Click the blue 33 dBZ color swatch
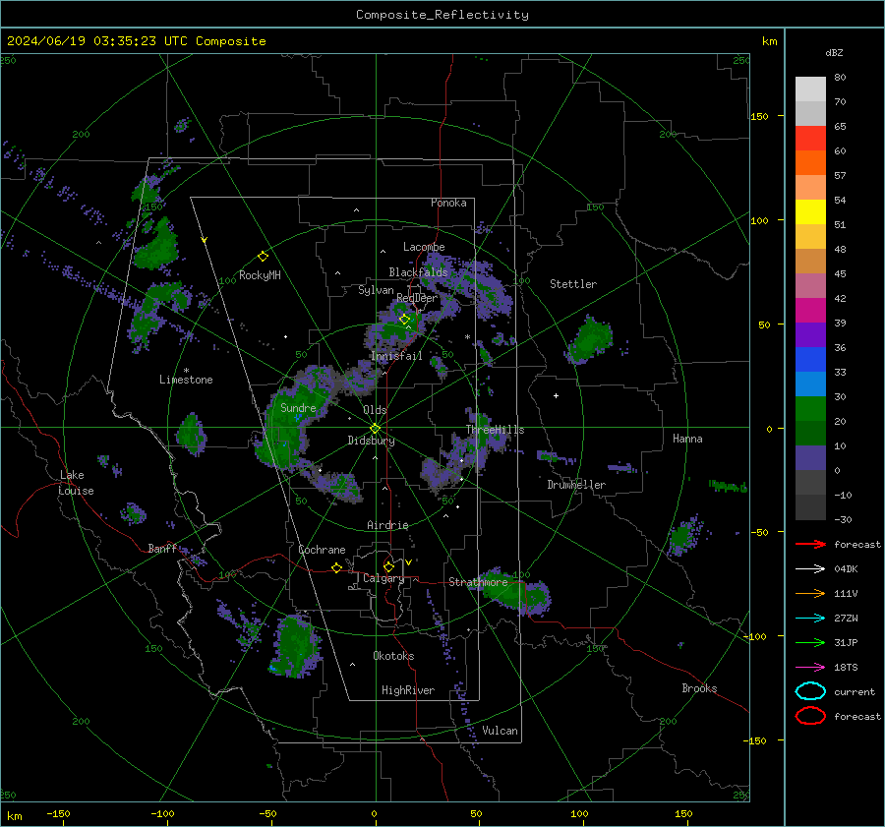This screenshot has height=827, width=885. 810,360
